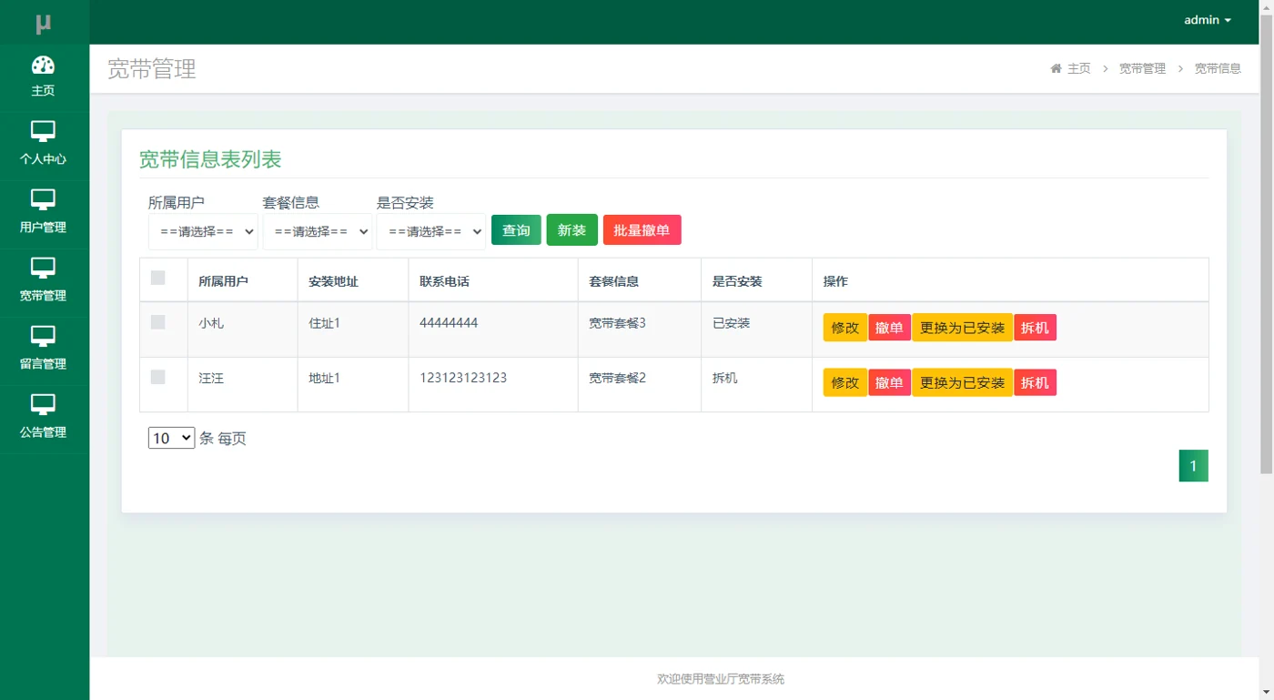Open 留言管理 sidebar icon
Screen dimensions: 1274x700
[43, 337]
